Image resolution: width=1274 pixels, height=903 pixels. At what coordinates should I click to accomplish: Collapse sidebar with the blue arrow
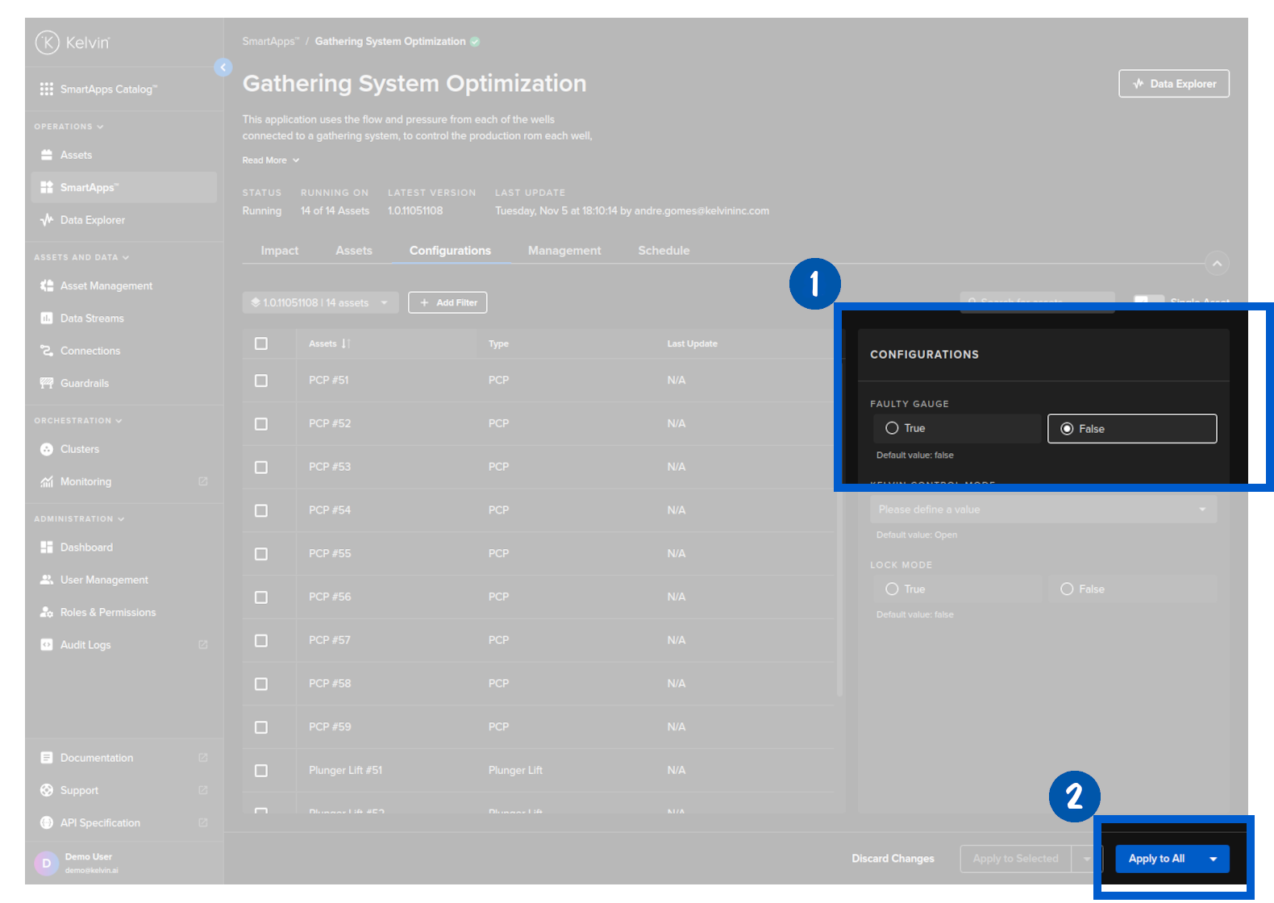pyautogui.click(x=223, y=68)
